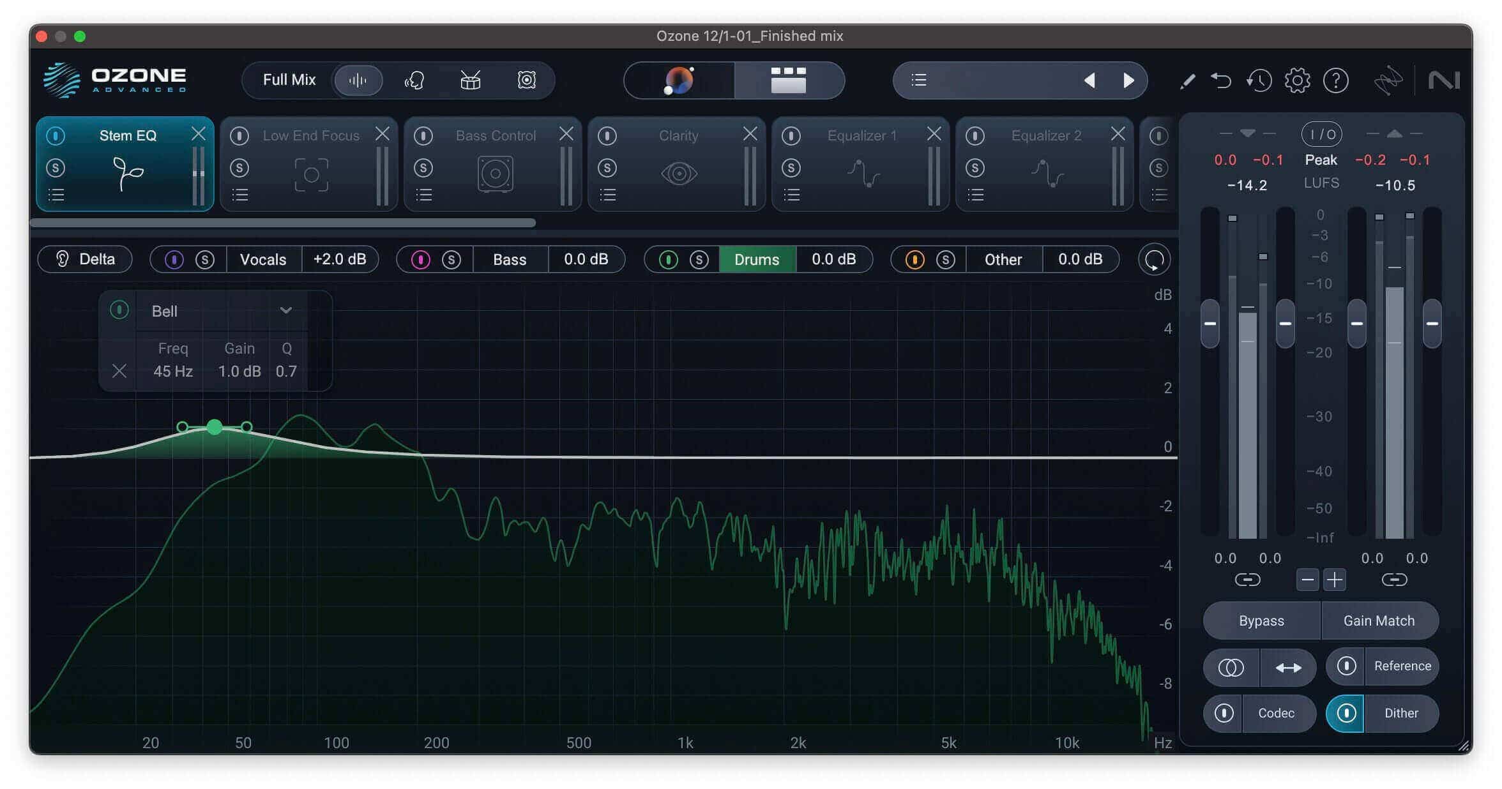The image size is (1502, 789).
Task: Select the vocal head stem focus icon
Action: 414,80
